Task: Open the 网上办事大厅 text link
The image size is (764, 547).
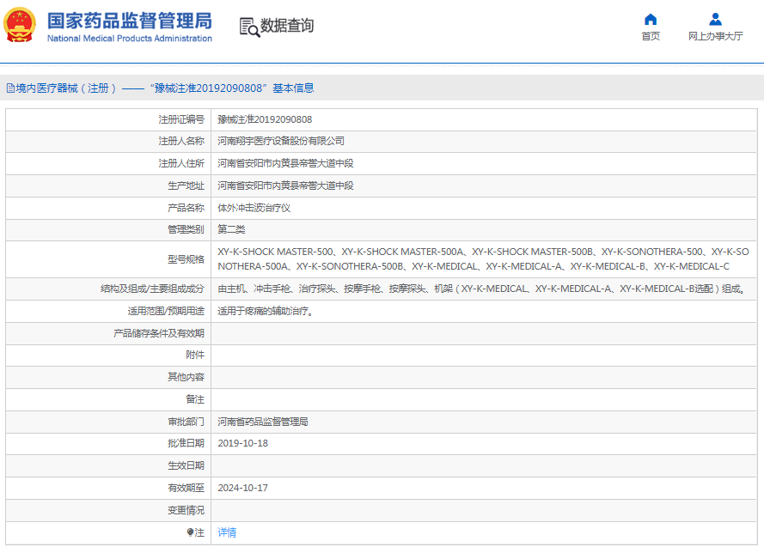Action: pos(715,36)
